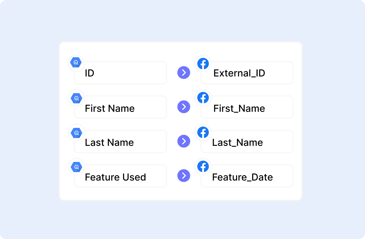Screen dimensions: 365x239
Task: Select the Last_Name destination field
Action: (x=247, y=142)
